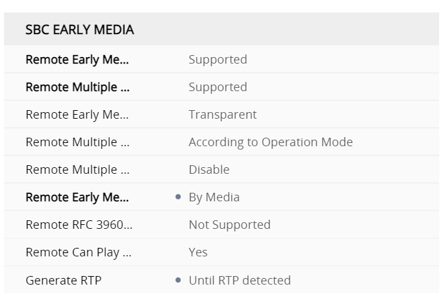Click the topmost Supported value
Image resolution: width=445 pixels, height=299 pixels.
tap(218, 60)
